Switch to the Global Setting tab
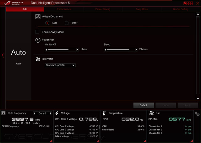 click(x=181, y=9)
